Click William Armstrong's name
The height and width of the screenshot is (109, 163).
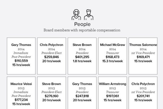point(113,84)
